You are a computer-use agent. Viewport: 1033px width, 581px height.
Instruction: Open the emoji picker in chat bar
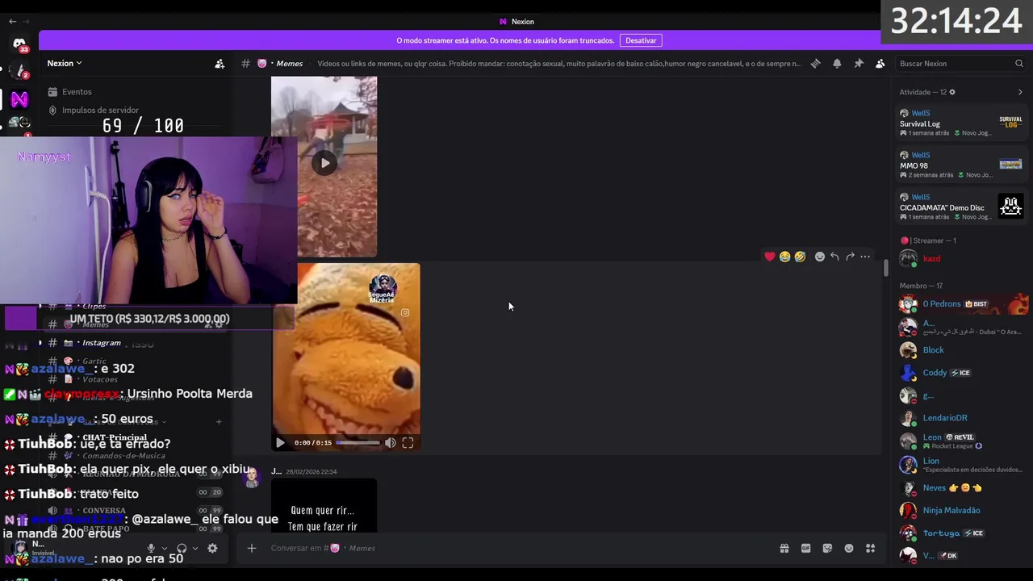point(849,548)
